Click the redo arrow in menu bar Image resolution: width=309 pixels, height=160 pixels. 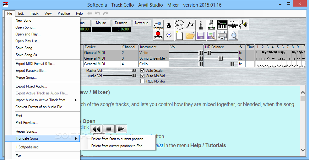point(106,13)
